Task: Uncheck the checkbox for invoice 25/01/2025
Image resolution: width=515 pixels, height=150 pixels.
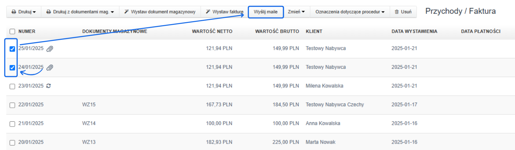Action: pos(12,49)
